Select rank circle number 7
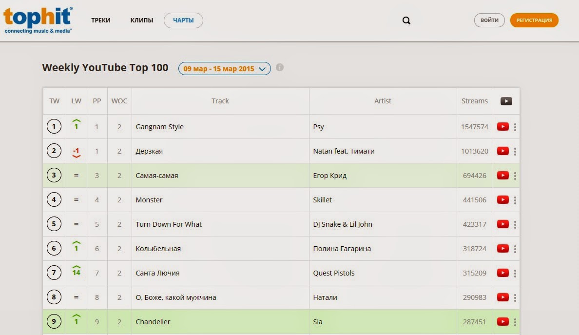This screenshot has width=579, height=335. pos(54,273)
